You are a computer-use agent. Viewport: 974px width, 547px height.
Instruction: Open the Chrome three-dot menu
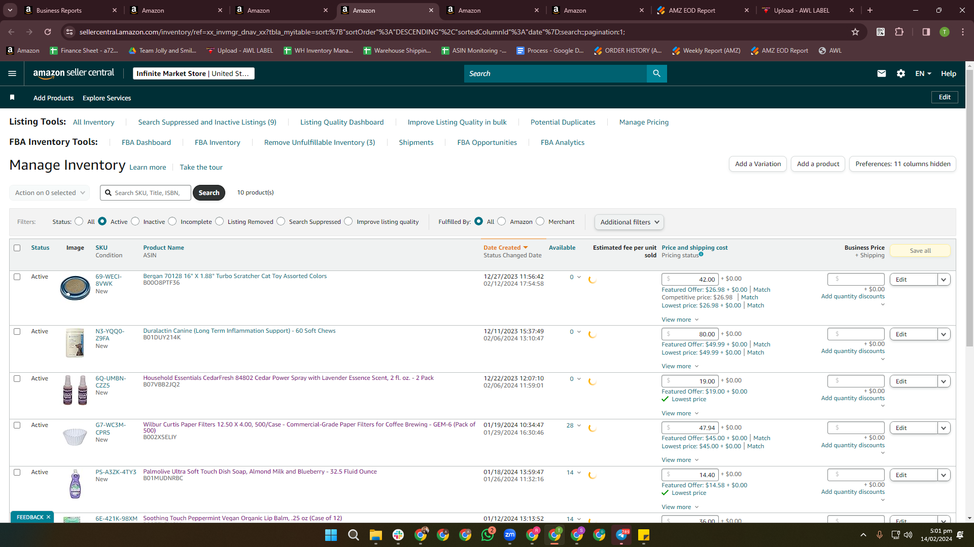click(x=963, y=32)
